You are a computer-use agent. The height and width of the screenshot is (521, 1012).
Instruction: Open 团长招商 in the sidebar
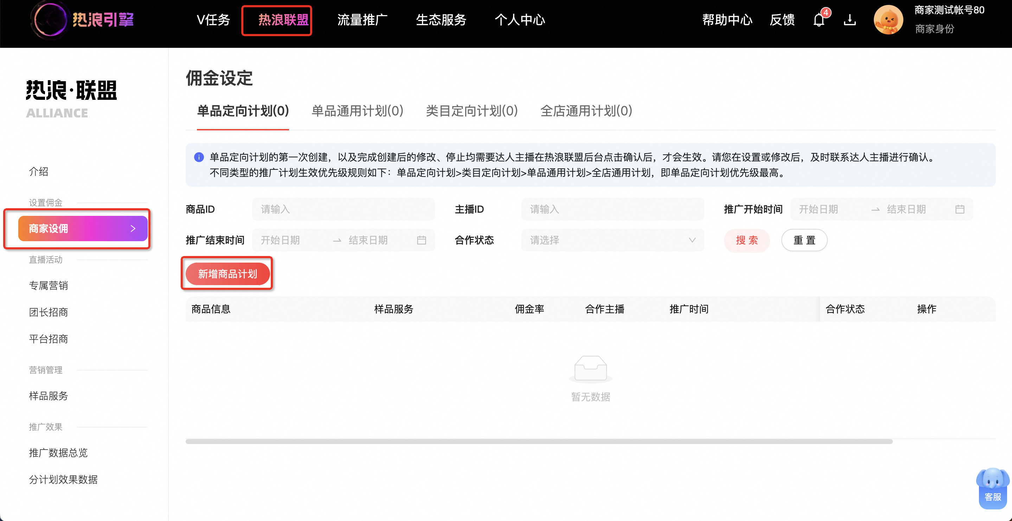48,313
